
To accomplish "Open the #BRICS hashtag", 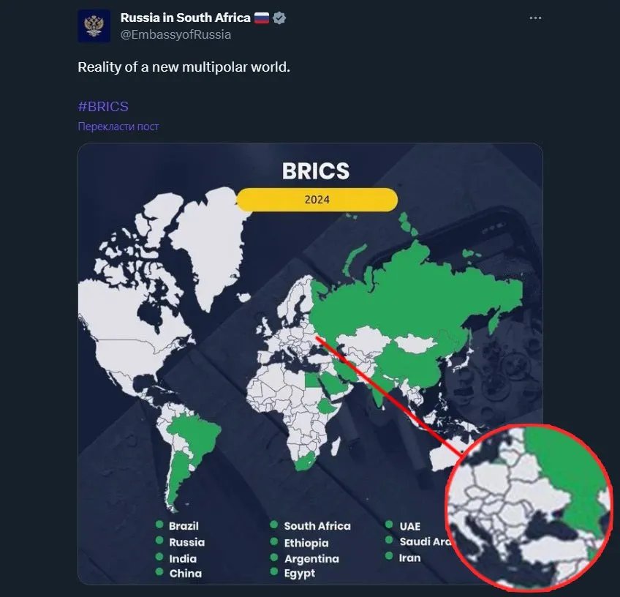I will pyautogui.click(x=103, y=106).
